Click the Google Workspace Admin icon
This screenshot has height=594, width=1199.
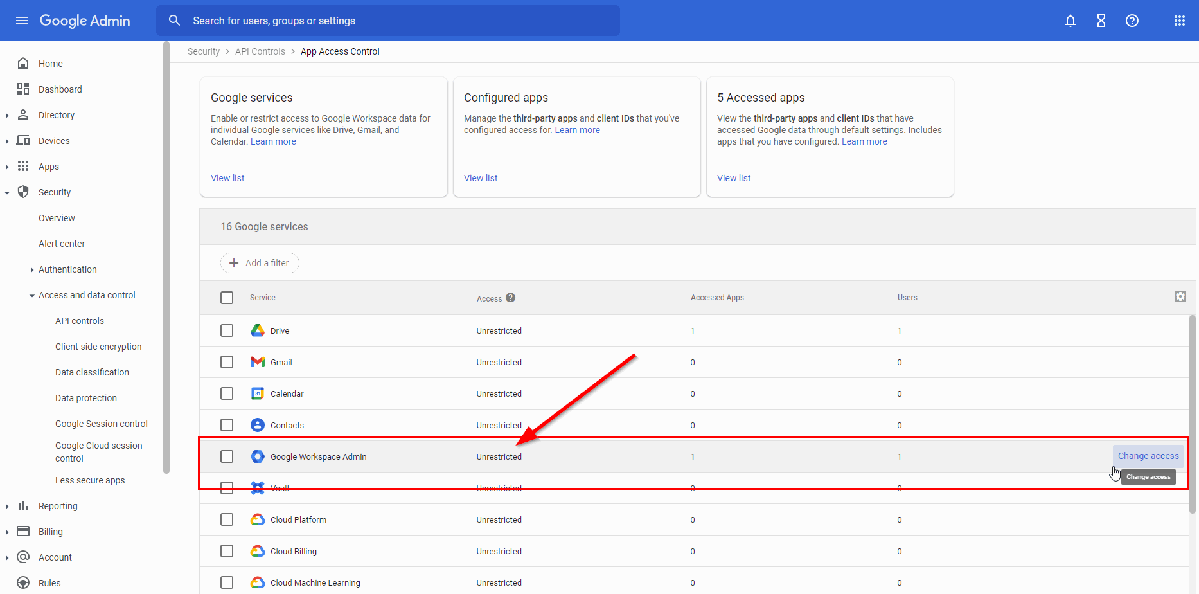coord(257,456)
